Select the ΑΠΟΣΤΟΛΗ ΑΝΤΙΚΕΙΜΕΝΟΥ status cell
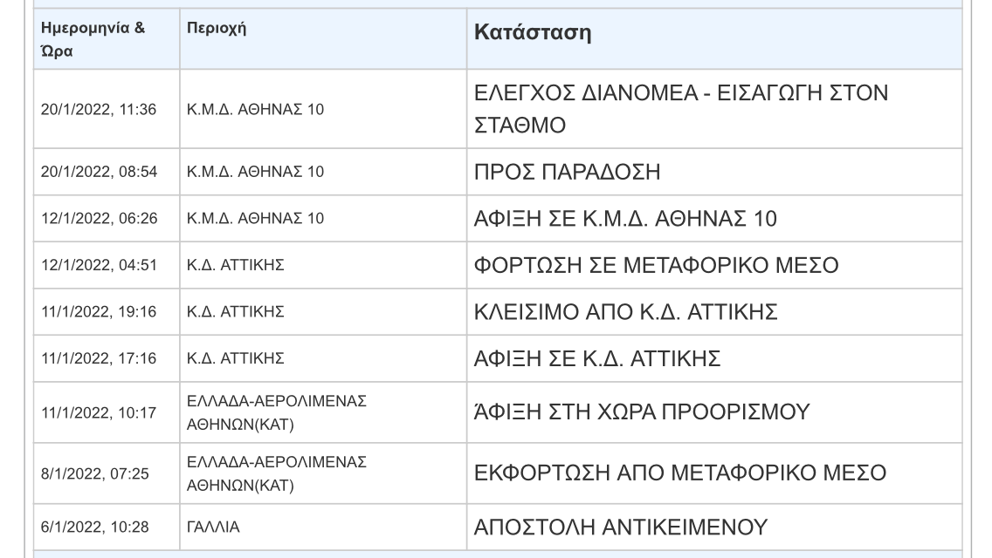992x558 pixels. pyautogui.click(x=714, y=527)
